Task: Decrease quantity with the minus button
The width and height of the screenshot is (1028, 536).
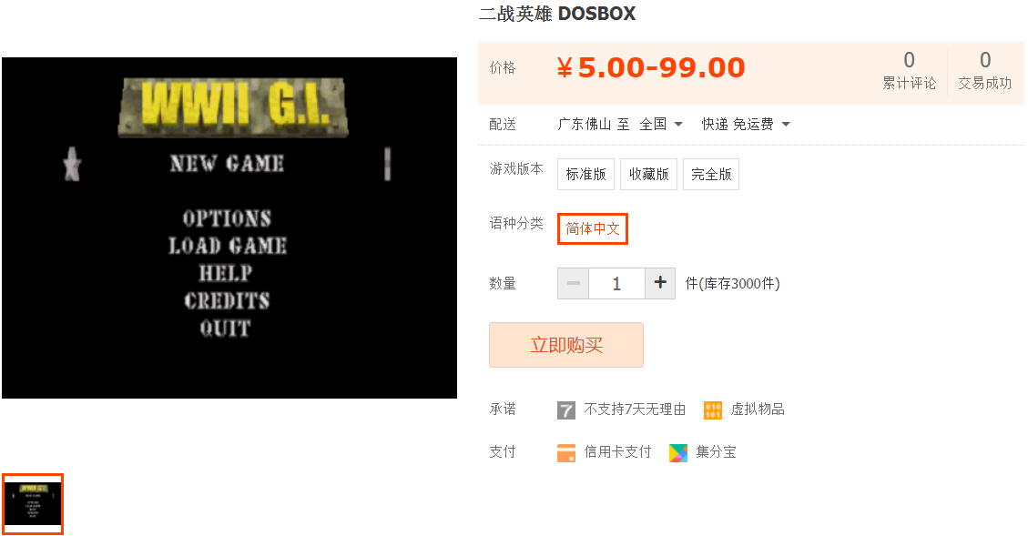Action: tap(573, 283)
